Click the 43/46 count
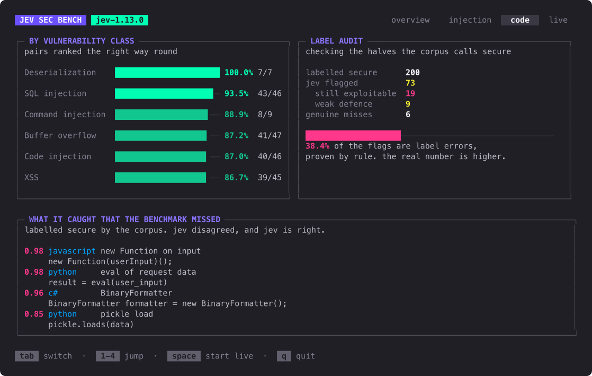 point(270,93)
